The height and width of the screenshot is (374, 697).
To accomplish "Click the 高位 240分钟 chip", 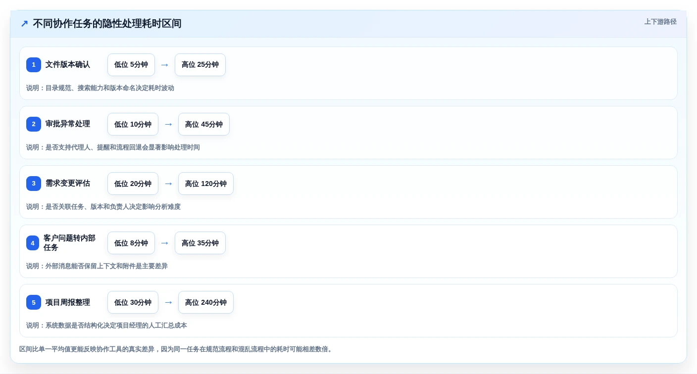I will tap(206, 302).
